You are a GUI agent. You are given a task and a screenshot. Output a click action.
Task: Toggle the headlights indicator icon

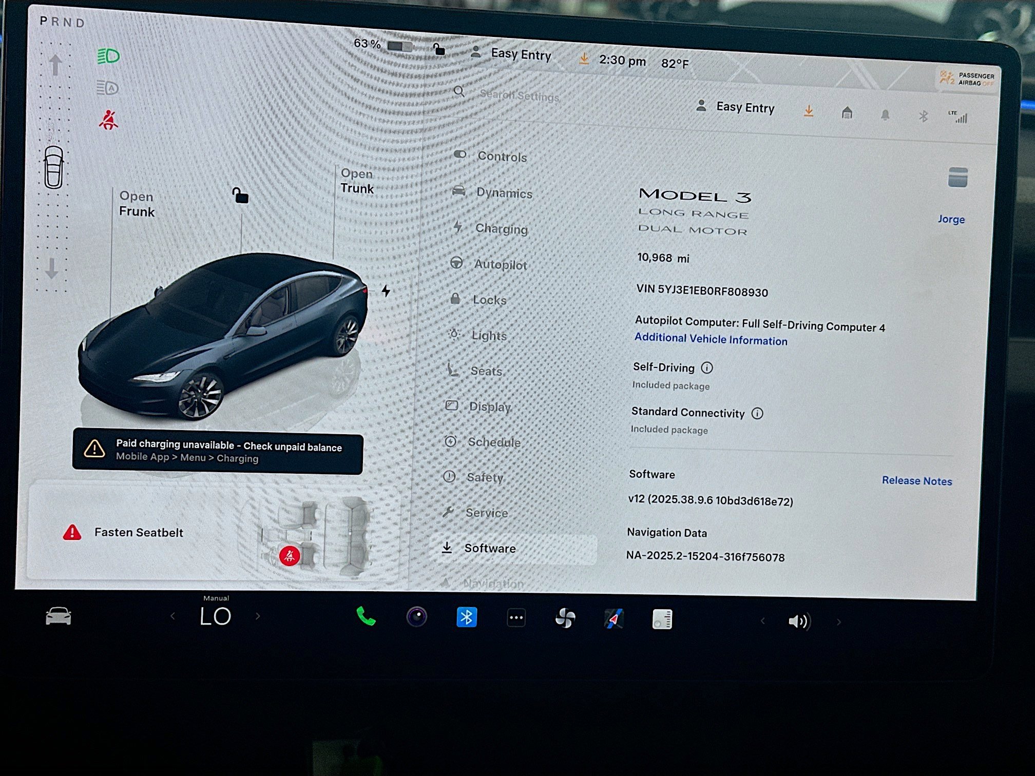point(108,56)
